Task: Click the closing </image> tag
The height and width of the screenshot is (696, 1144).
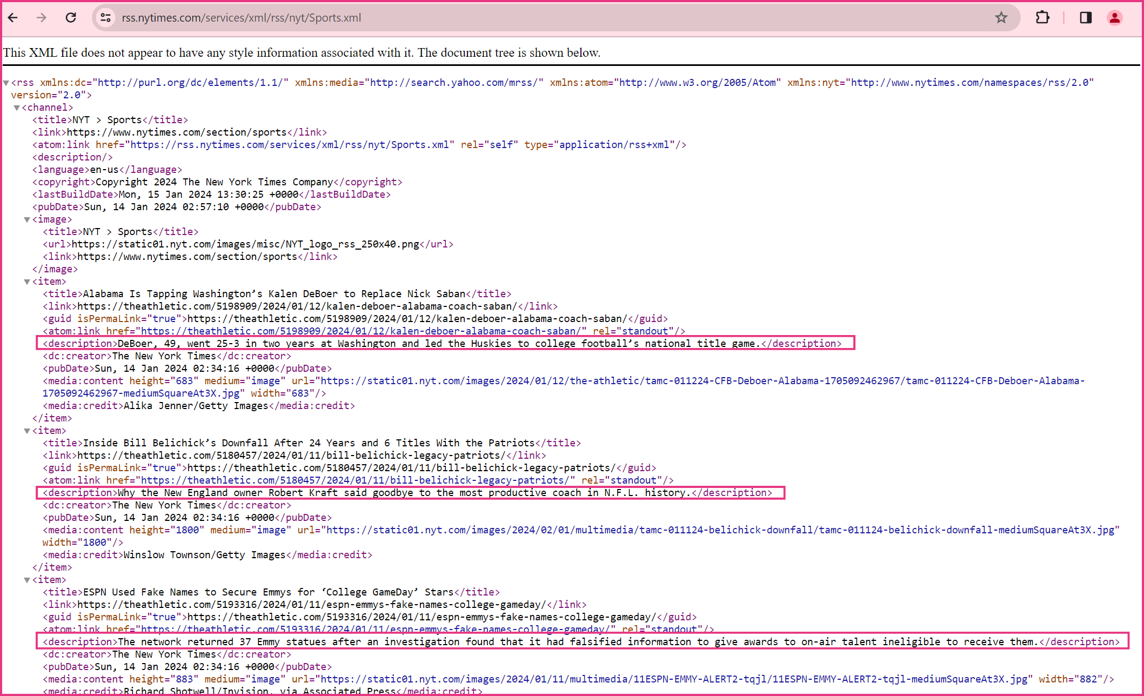Action: point(55,269)
